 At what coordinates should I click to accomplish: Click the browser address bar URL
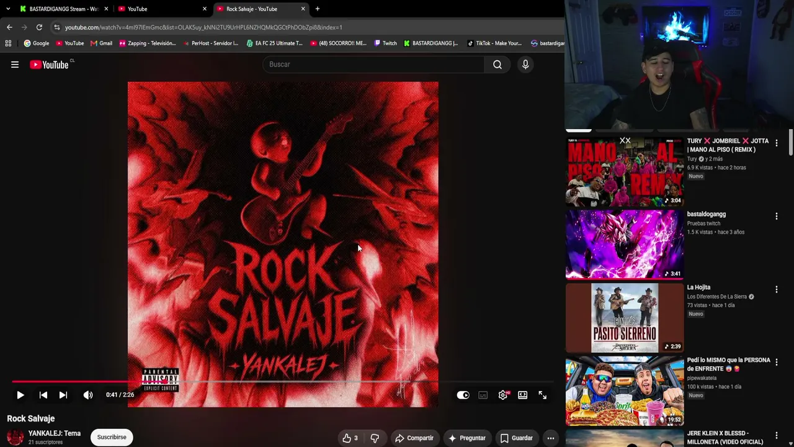203,27
